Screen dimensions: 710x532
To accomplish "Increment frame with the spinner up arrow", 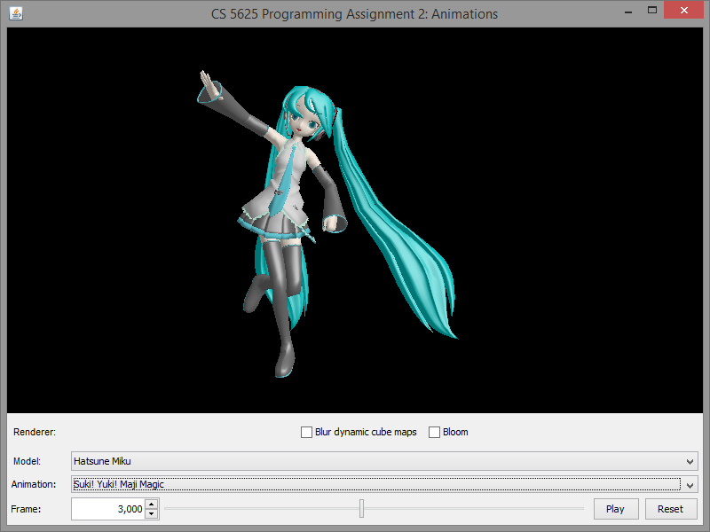I will 151,505.
